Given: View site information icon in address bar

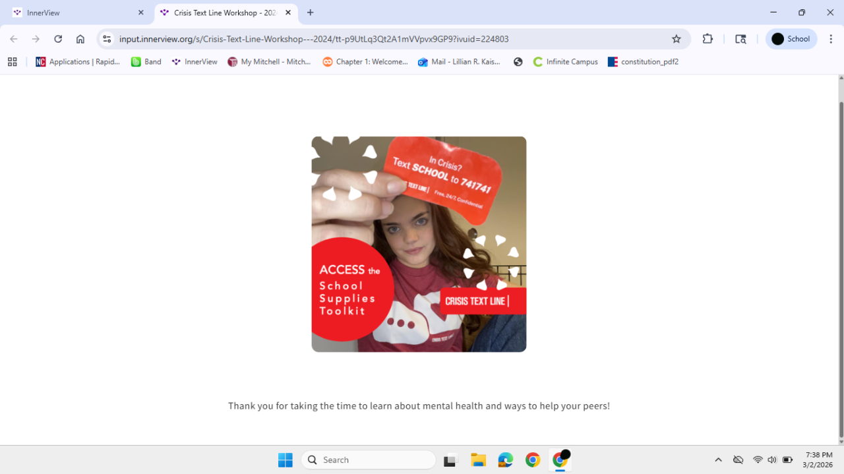Looking at the screenshot, I should 107,39.
